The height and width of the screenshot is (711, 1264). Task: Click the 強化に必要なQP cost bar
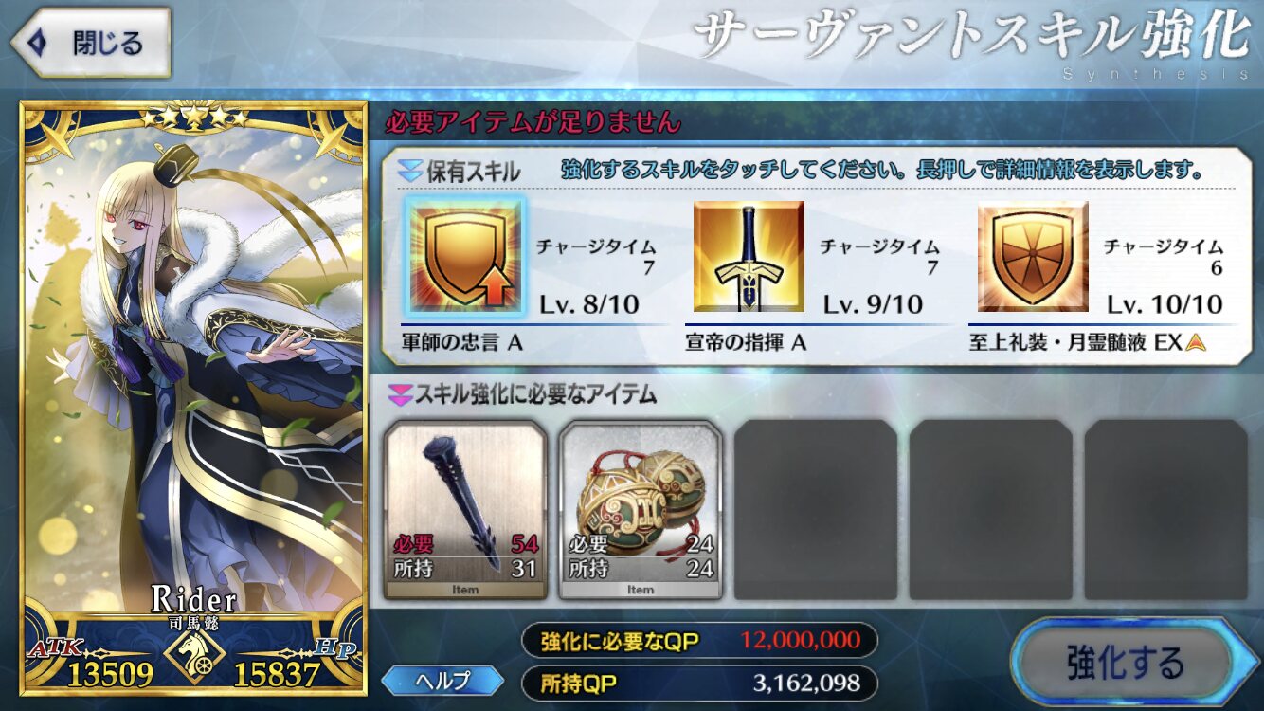point(699,641)
